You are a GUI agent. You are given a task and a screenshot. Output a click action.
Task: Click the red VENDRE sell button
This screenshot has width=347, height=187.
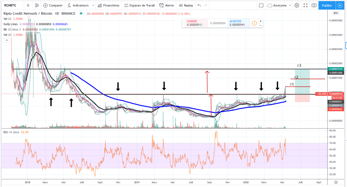point(195,23)
